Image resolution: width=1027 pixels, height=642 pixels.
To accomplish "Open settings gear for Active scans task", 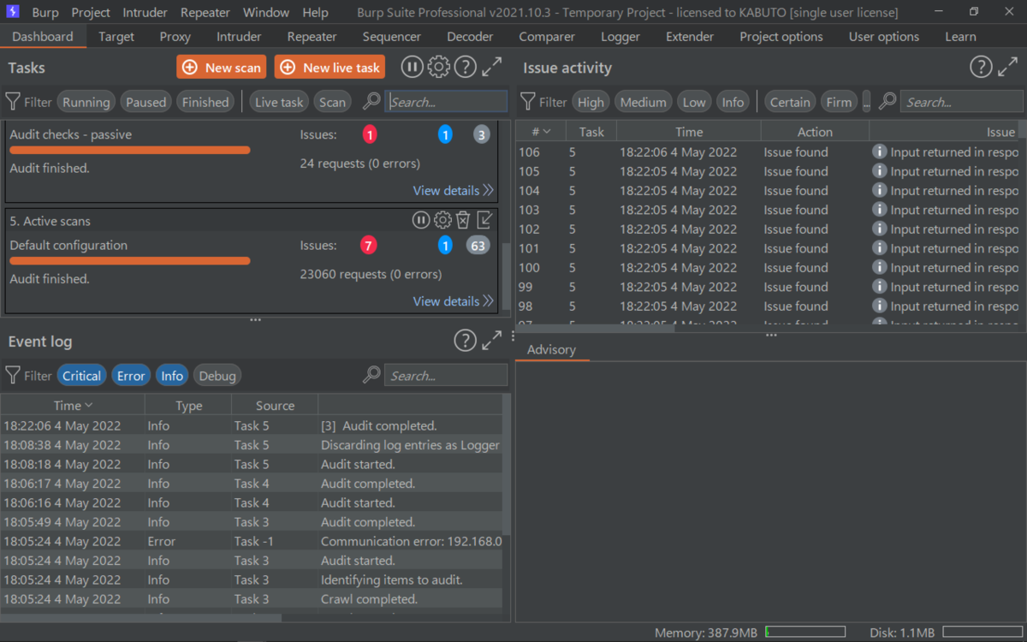I will [x=442, y=220].
